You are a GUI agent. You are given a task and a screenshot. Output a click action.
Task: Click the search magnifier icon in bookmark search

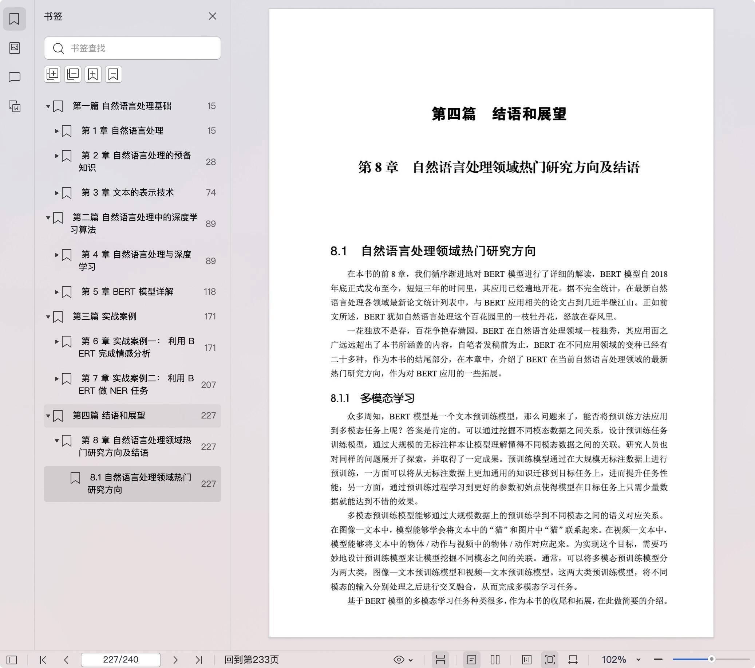(58, 48)
